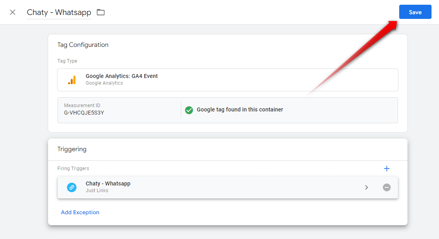Expand trigger details with chevron arrow
The image size is (439, 239).
click(x=366, y=187)
